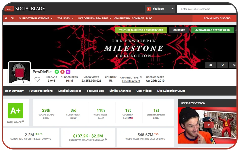Play the user's recent video
240x151 pixels.
click(x=208, y=125)
